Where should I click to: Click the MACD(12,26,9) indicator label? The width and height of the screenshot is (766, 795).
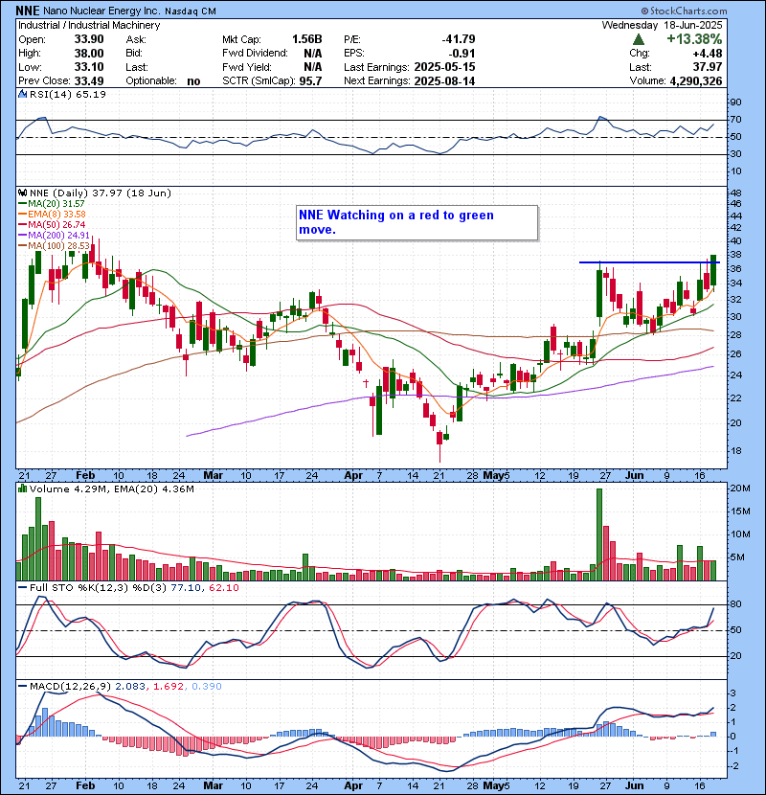click(x=70, y=687)
